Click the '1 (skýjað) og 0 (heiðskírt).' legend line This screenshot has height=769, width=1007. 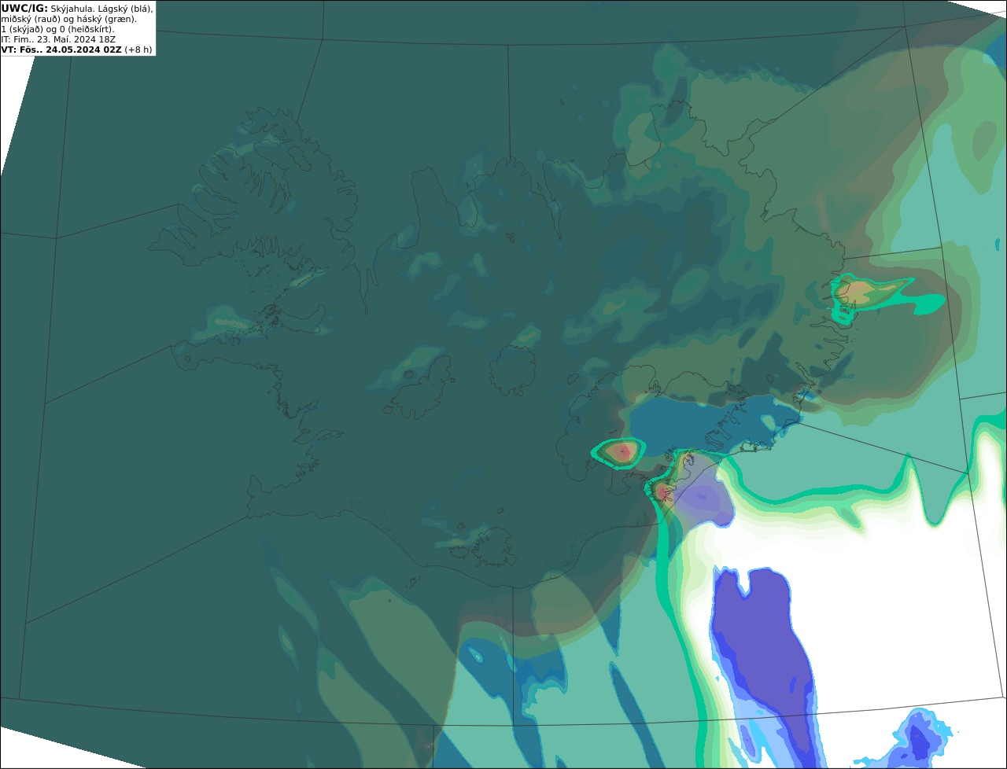[58, 28]
